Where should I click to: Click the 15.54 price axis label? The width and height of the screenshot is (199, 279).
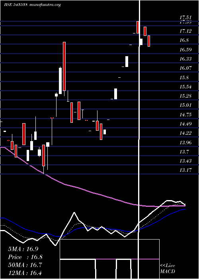185,87
